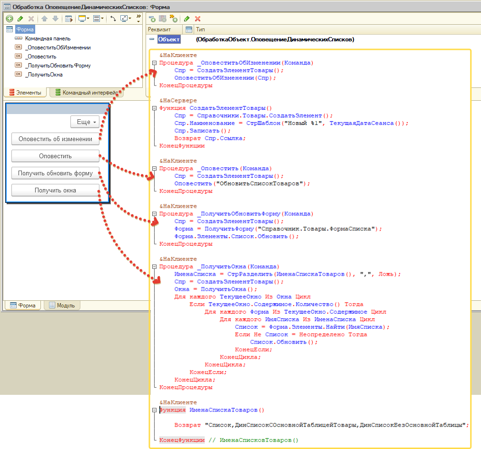Image resolution: width=481 pixels, height=449 pixels.
Task: Switch to the Форма bottom tab
Action: tap(23, 306)
